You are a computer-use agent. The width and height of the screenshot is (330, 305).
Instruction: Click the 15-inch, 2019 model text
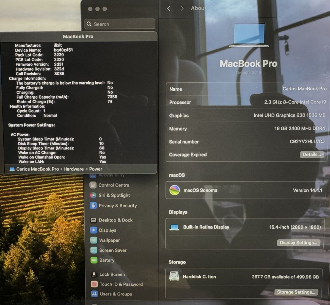[248, 72]
